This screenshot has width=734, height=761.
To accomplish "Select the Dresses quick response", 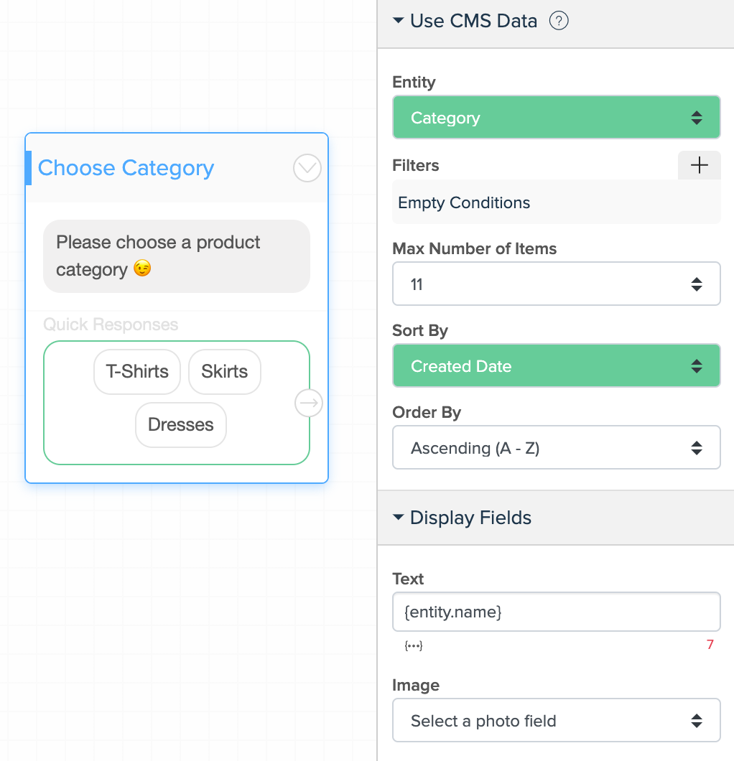I will [x=181, y=425].
